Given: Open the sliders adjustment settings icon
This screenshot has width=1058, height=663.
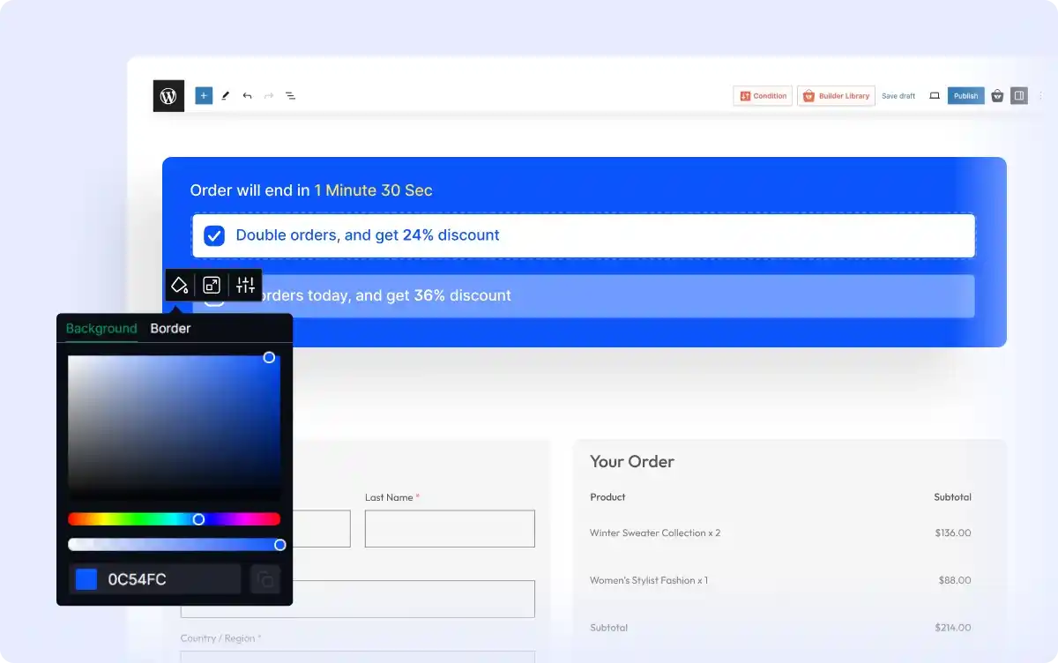Looking at the screenshot, I should [245, 285].
